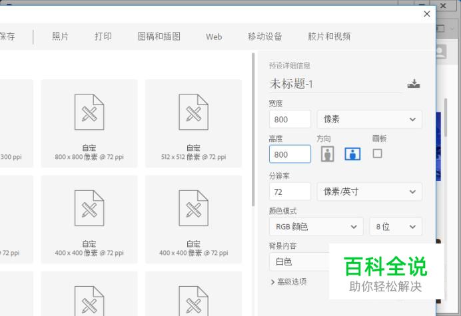This screenshot has height=316, width=461.
Task: Enable the 画板 artboard checkbox
Action: pyautogui.click(x=377, y=153)
